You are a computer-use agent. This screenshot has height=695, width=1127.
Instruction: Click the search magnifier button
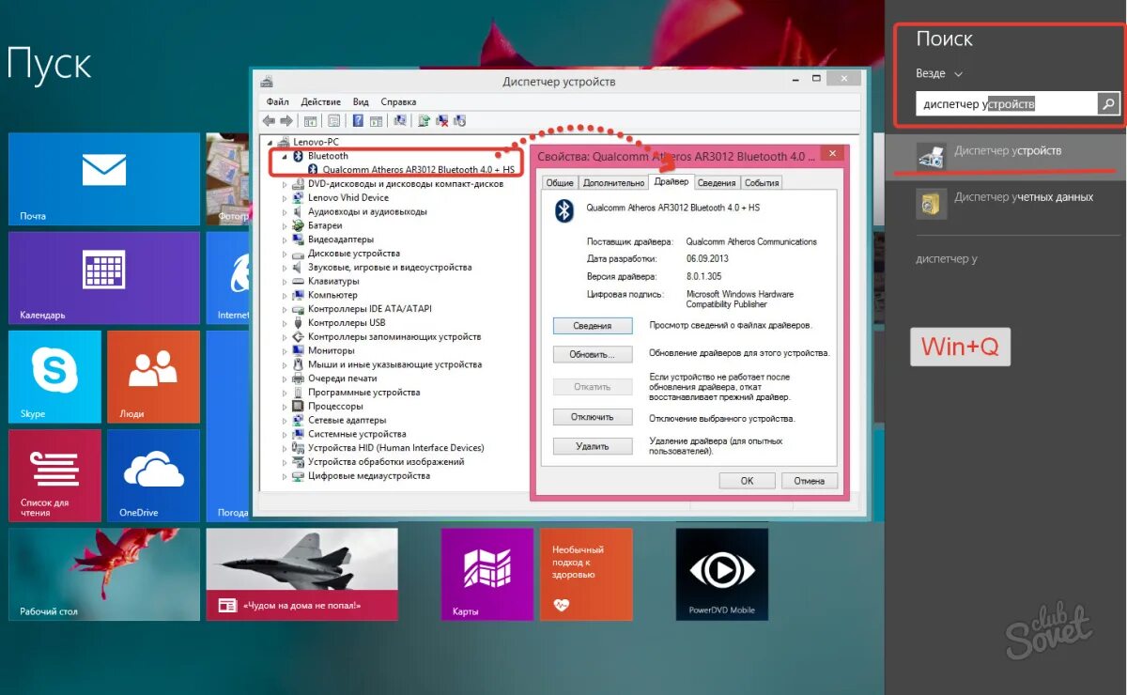click(x=1109, y=104)
